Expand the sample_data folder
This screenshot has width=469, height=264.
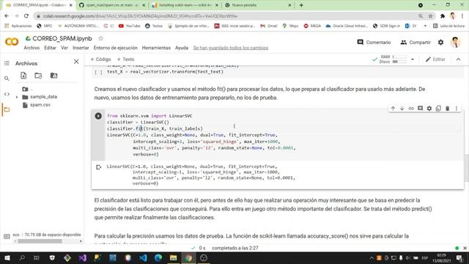coord(17,97)
